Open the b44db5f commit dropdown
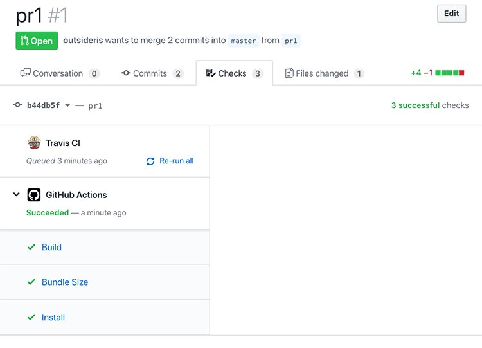 (49, 105)
